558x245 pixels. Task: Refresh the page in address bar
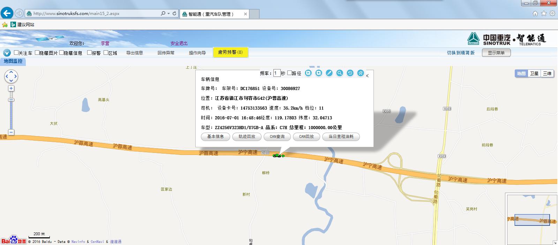coord(174,13)
